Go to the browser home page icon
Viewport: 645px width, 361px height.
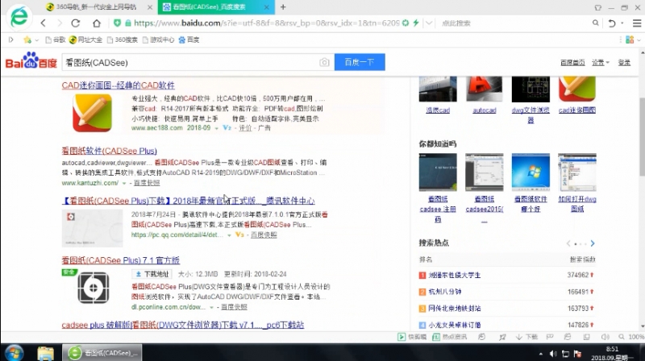[96, 23]
